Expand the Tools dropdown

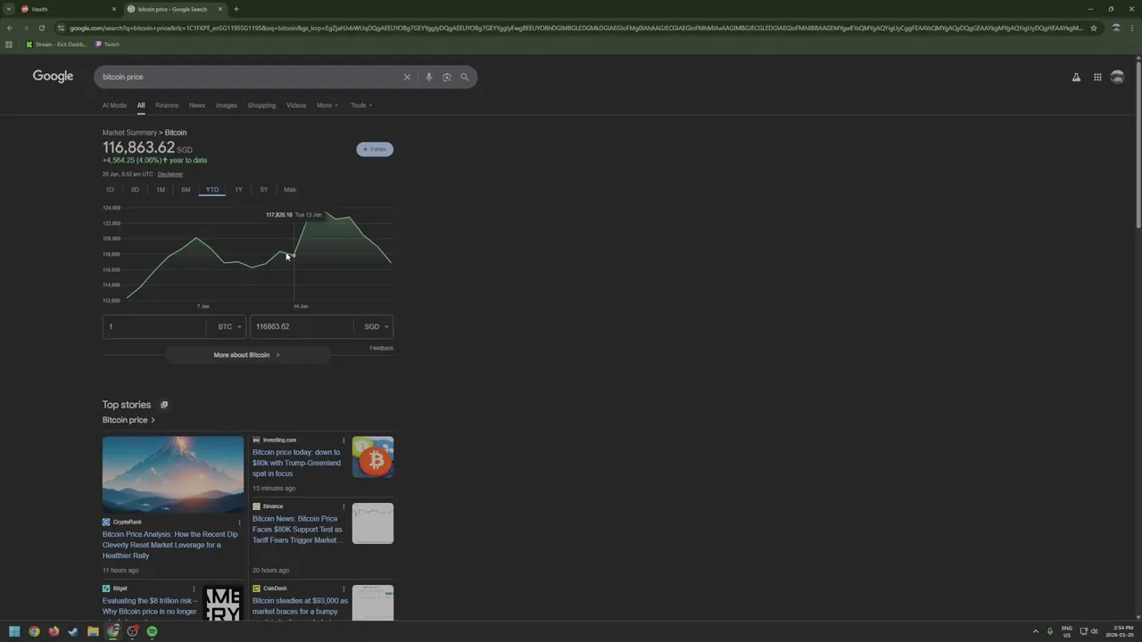pos(361,105)
